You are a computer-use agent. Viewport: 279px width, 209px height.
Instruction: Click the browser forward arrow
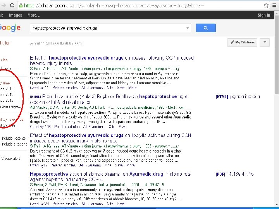coord(3,5)
